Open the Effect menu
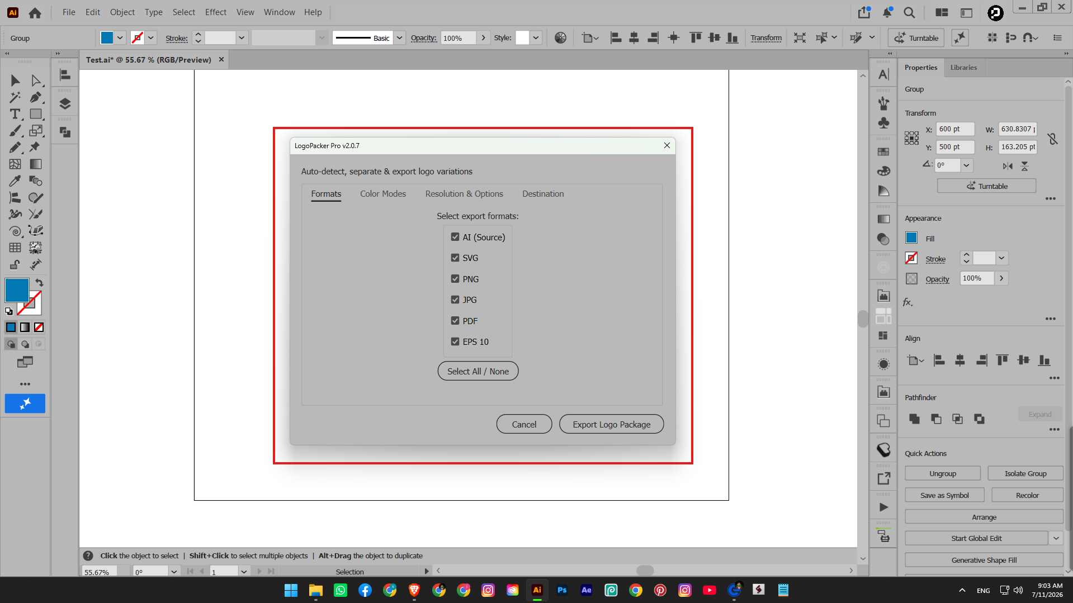This screenshot has width=1073, height=603. click(215, 12)
